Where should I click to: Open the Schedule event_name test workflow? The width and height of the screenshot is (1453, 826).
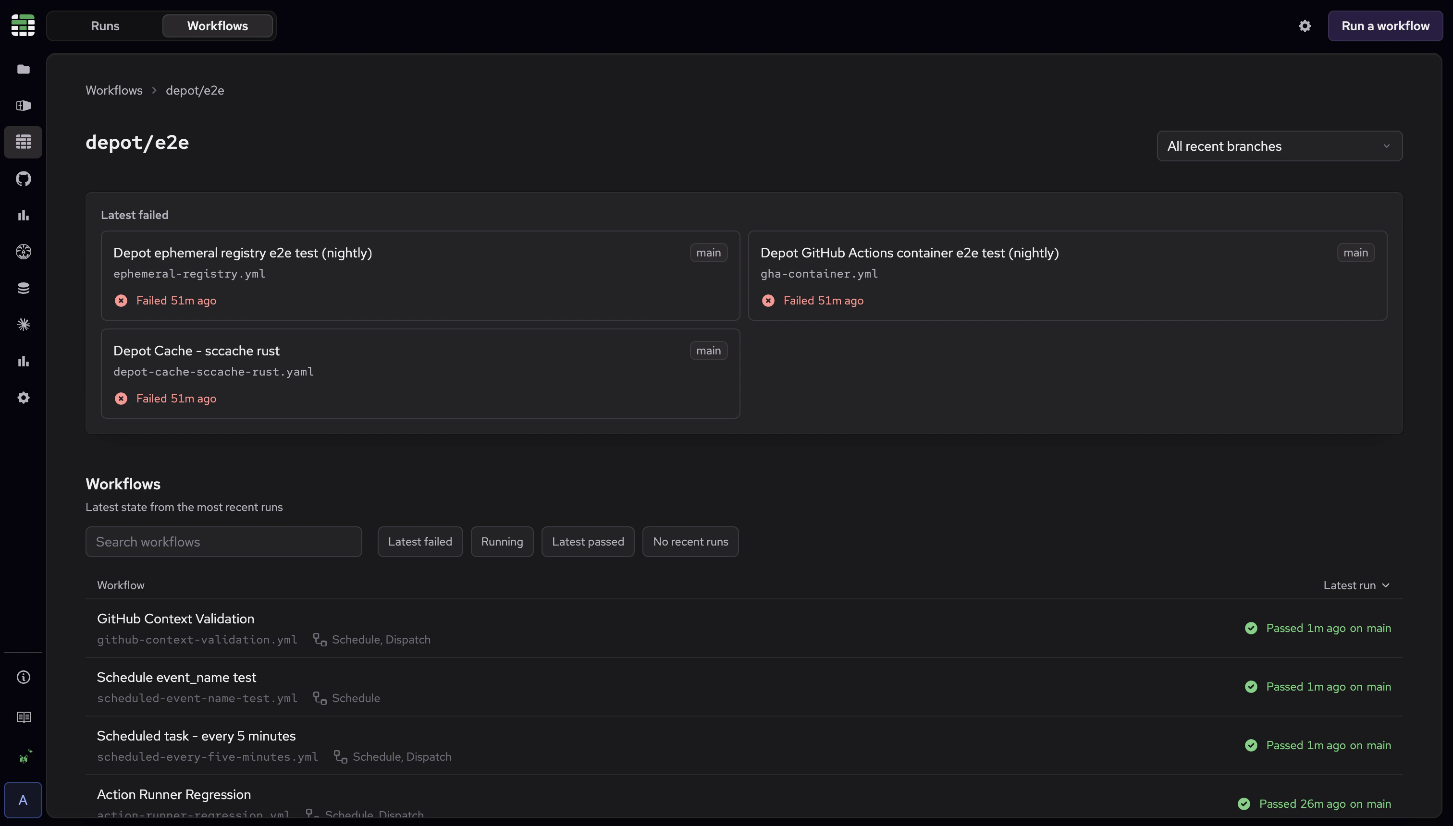coord(743,687)
